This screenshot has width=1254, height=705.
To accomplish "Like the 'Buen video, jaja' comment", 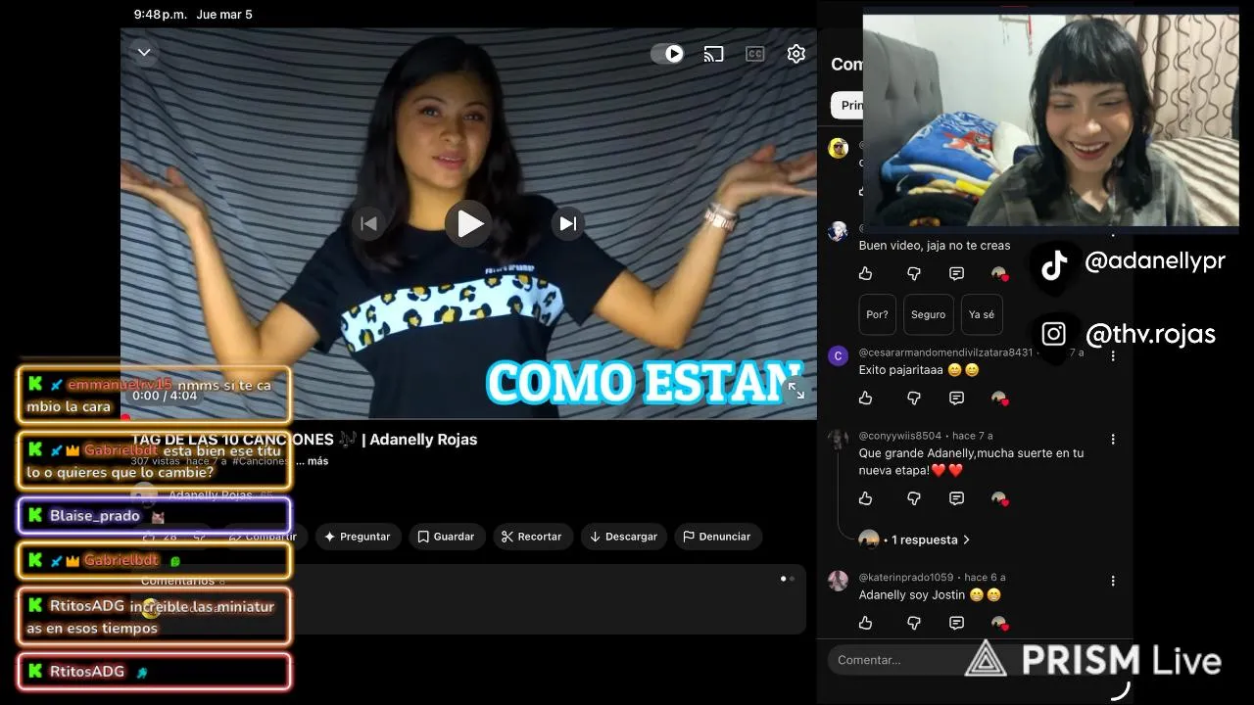I will click(x=865, y=273).
